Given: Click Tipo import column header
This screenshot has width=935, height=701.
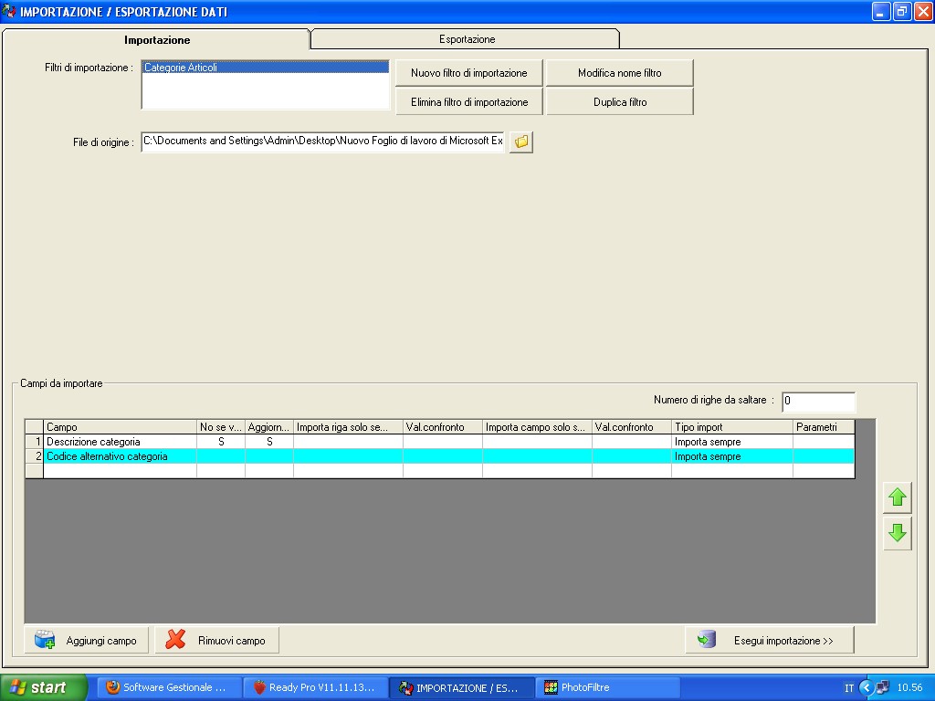Looking at the screenshot, I should (732, 427).
